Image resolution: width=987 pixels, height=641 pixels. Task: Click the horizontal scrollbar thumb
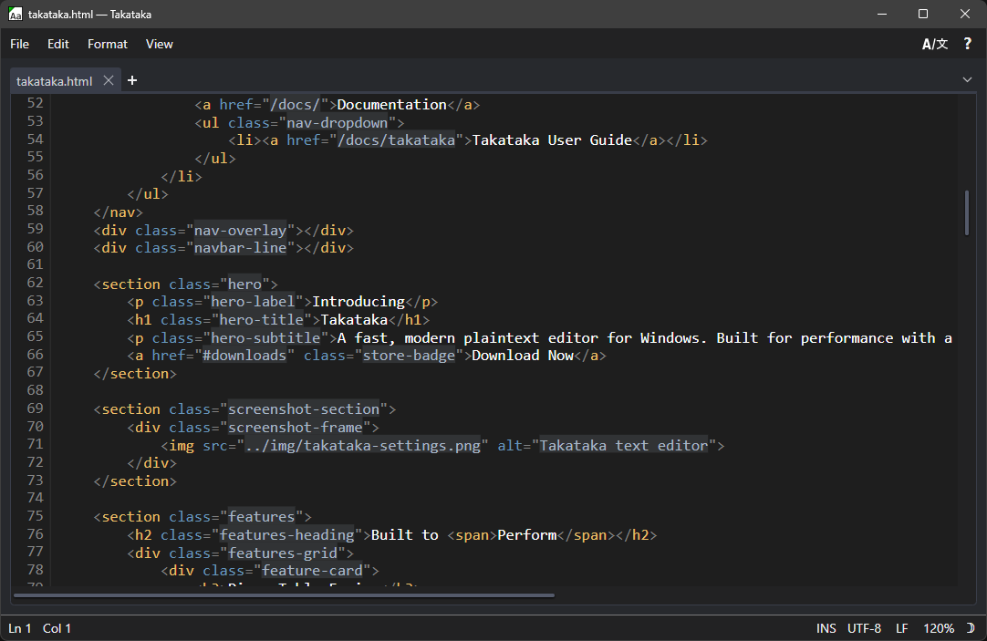coord(283,595)
